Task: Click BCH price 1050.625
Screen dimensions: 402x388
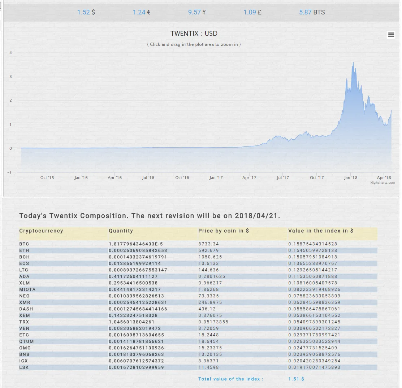Action: (210, 257)
